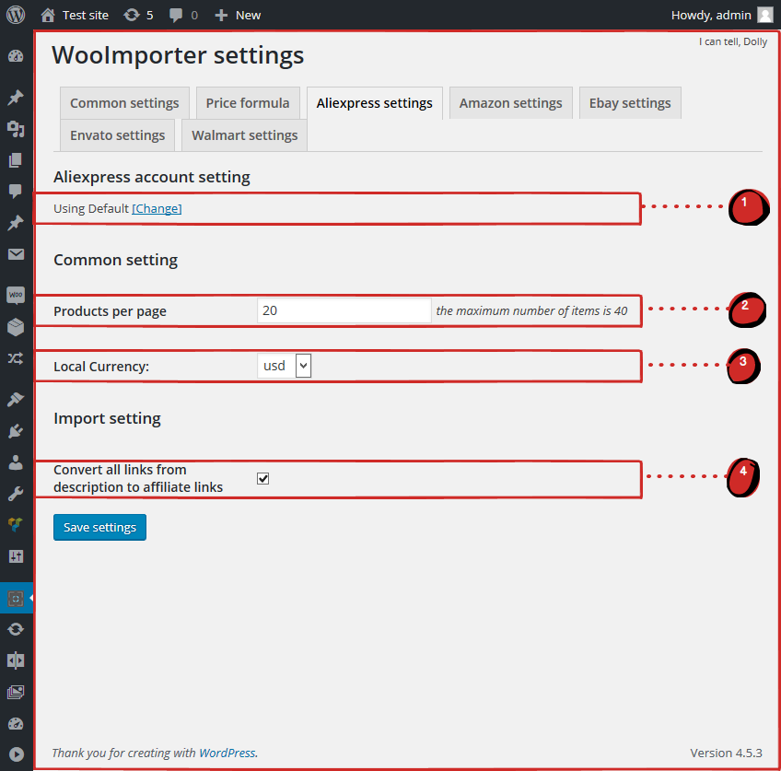Image resolution: width=781 pixels, height=771 pixels.
Task: Click the 'maximum number of items is 40' hint
Action: point(532,310)
